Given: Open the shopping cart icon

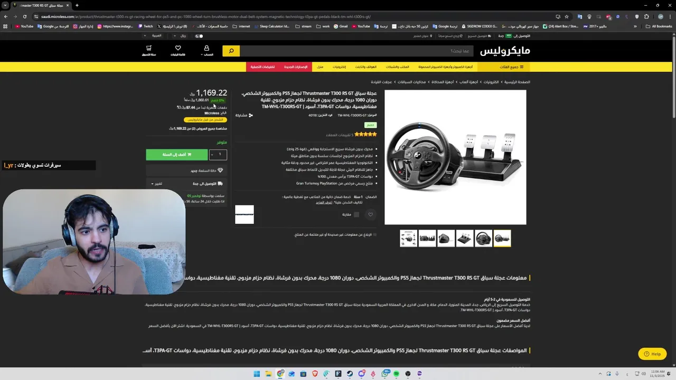Looking at the screenshot, I should tap(149, 48).
